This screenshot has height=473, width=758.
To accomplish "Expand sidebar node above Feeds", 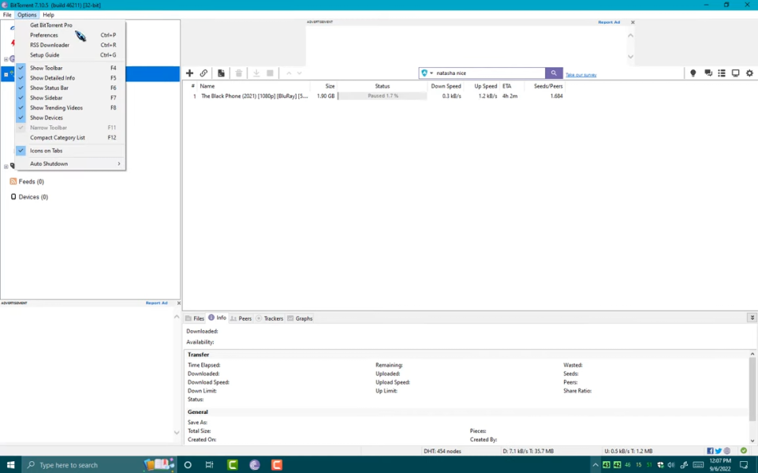I will pyautogui.click(x=6, y=166).
